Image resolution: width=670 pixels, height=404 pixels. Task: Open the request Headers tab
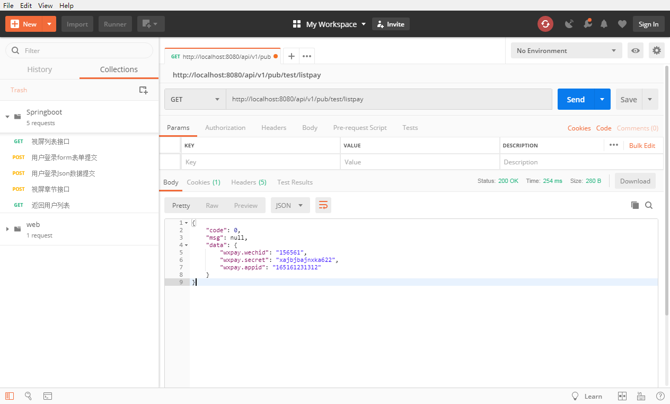[274, 128]
